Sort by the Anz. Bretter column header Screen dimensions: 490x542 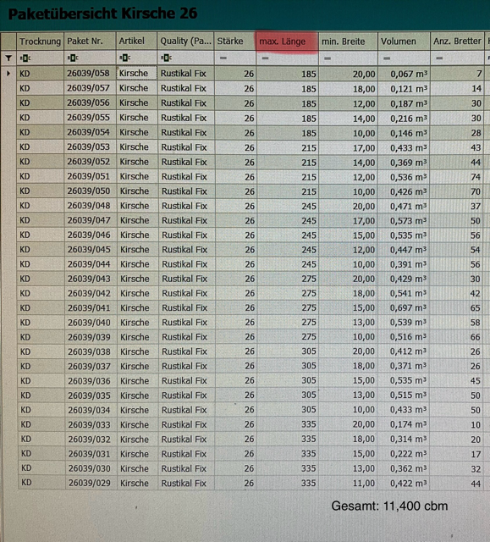coord(458,41)
